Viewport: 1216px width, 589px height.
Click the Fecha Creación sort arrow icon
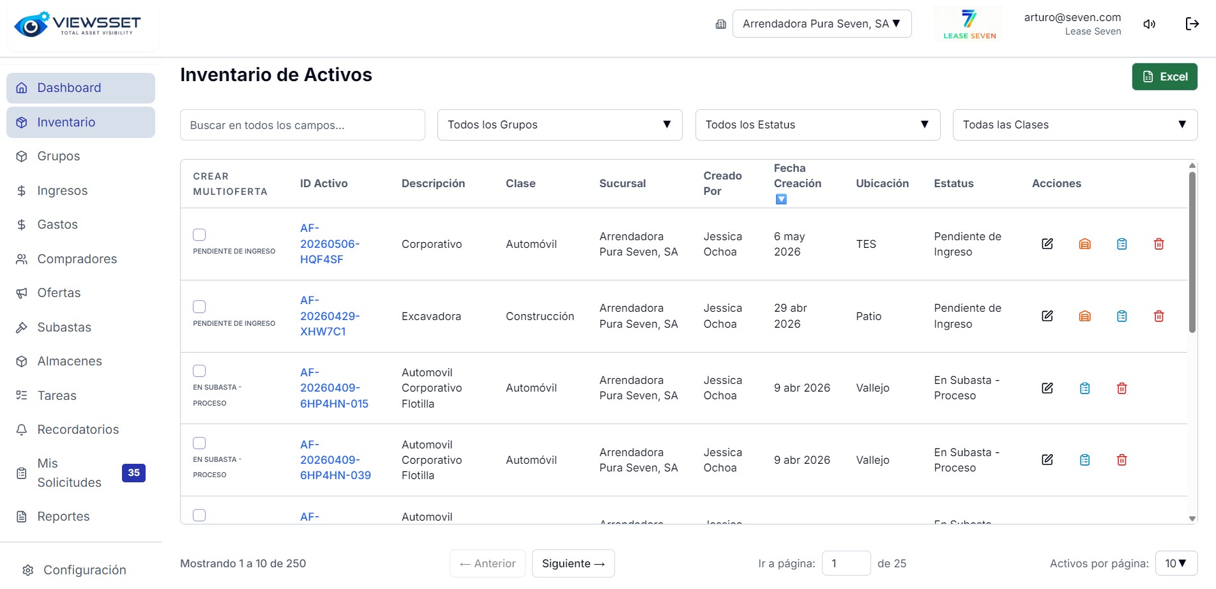click(x=781, y=199)
